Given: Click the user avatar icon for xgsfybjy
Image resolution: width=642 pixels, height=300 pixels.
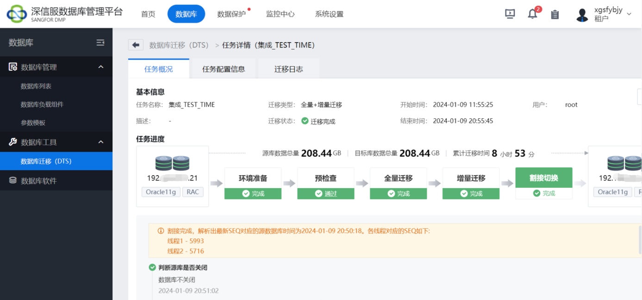Looking at the screenshot, I should point(582,14).
